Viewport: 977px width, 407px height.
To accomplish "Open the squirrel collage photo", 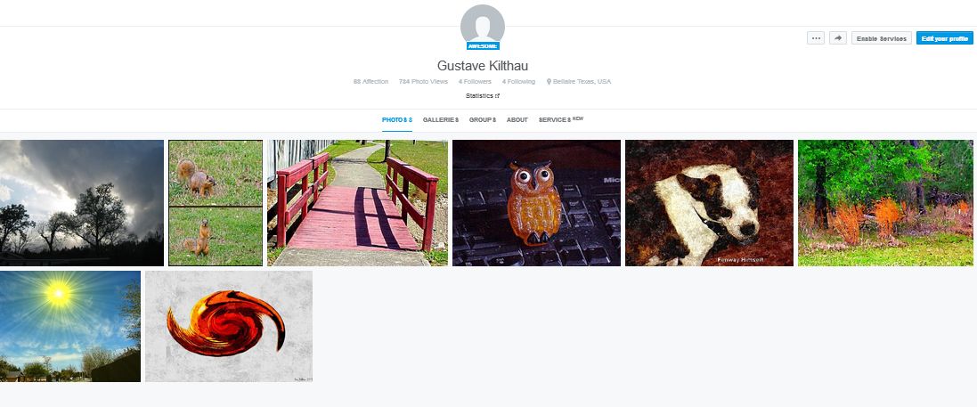I will click(216, 202).
